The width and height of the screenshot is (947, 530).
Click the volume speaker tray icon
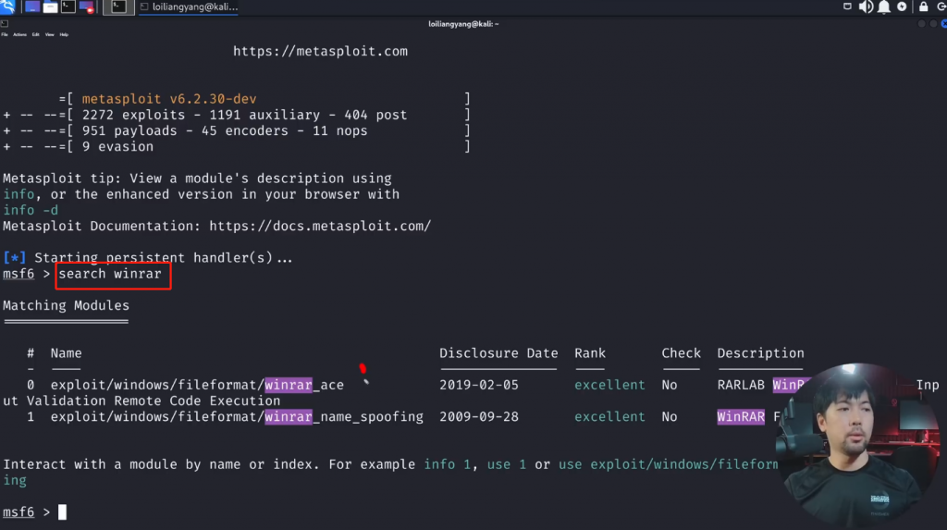[866, 7]
